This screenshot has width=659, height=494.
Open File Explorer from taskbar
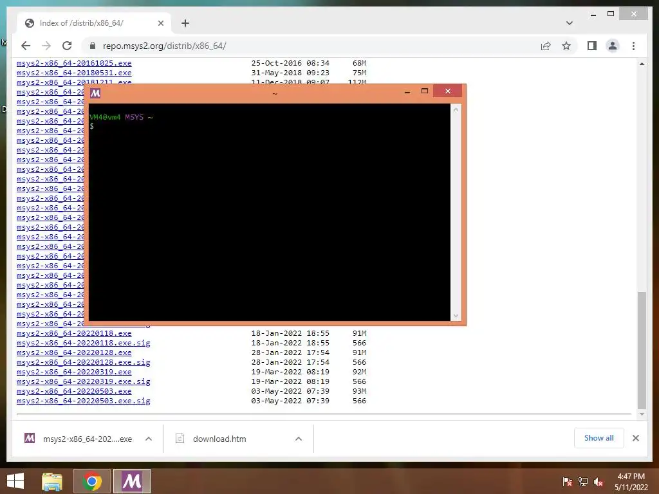pyautogui.click(x=52, y=481)
